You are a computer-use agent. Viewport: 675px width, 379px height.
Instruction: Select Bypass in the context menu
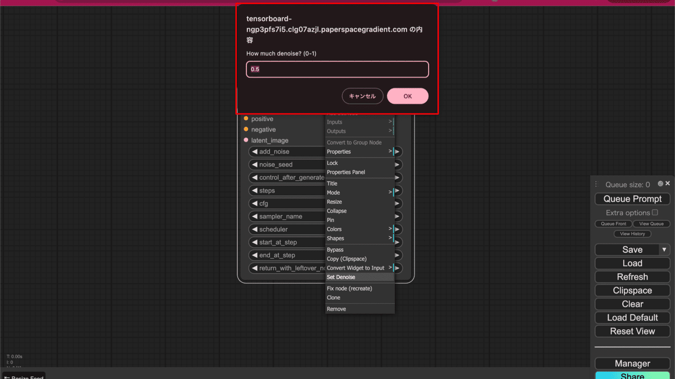click(360, 250)
